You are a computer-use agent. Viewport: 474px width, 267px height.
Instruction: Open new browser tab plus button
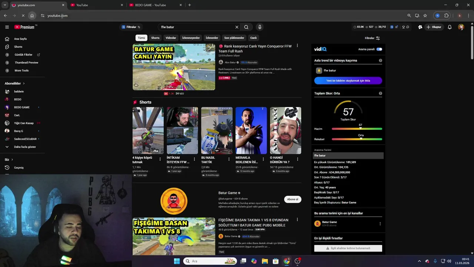coord(190,5)
